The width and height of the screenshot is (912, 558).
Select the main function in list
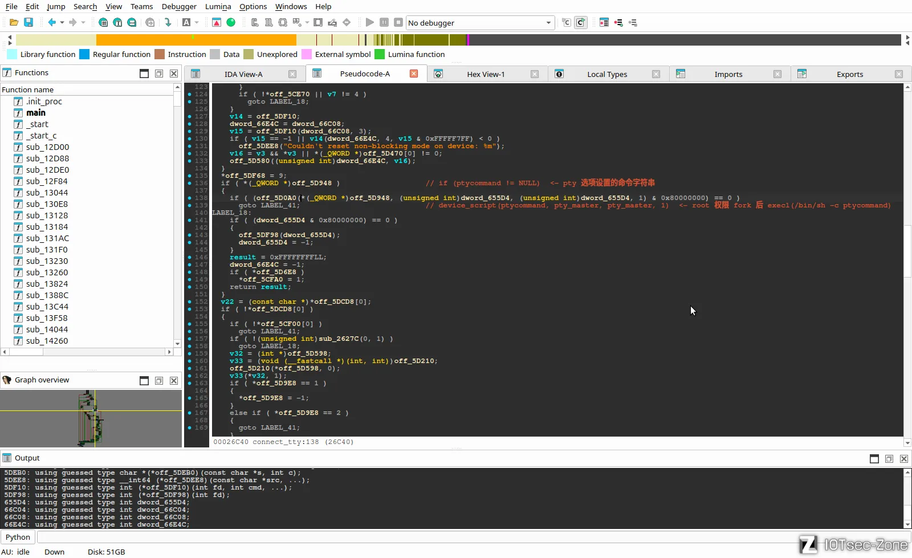[36, 113]
